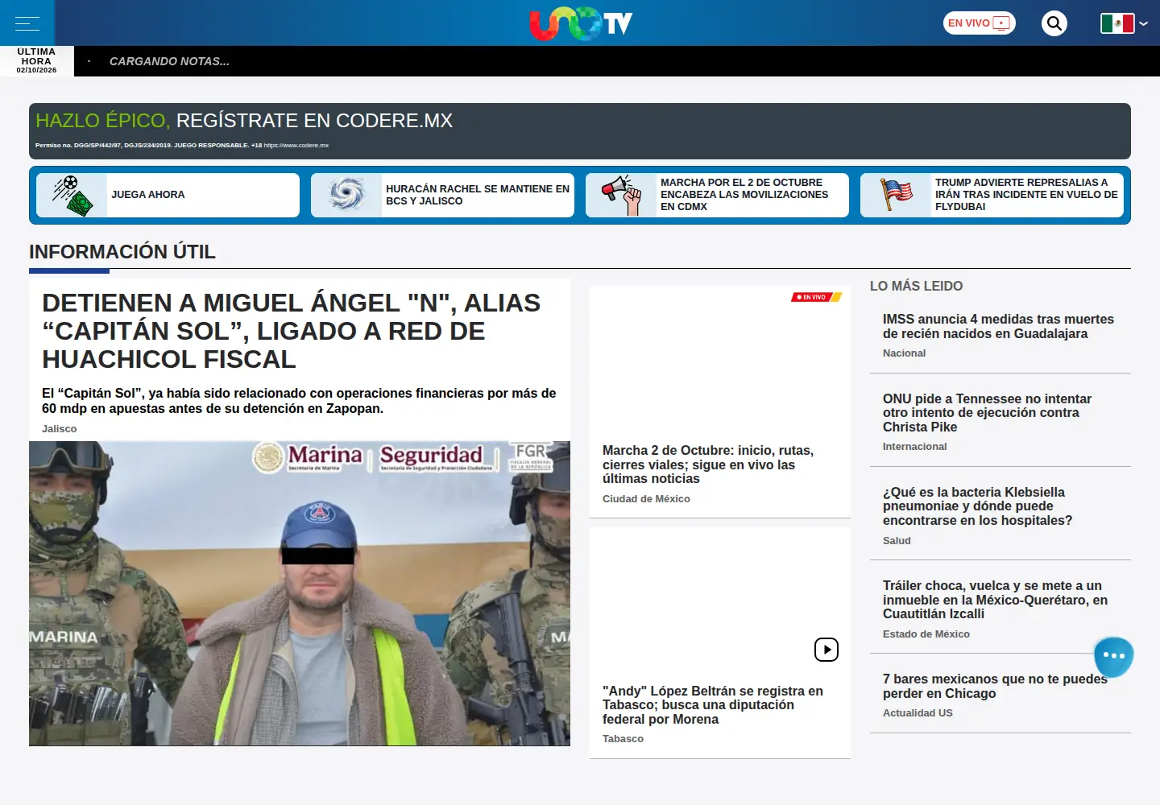Click the Lo Más Leído heading
The image size is (1160, 805).
pos(916,286)
